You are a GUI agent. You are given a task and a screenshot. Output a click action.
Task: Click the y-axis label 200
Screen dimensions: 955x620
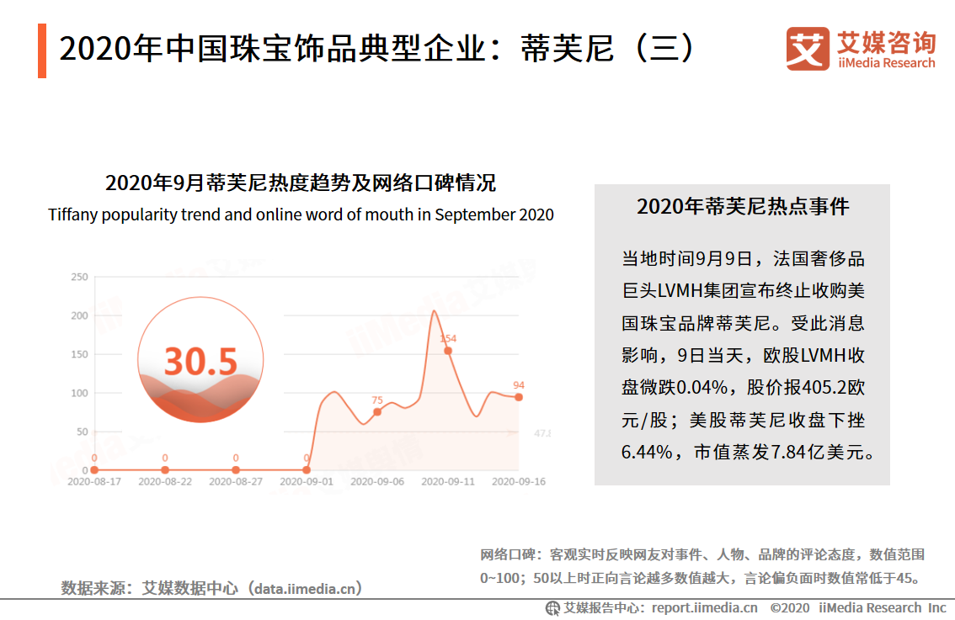point(79,315)
